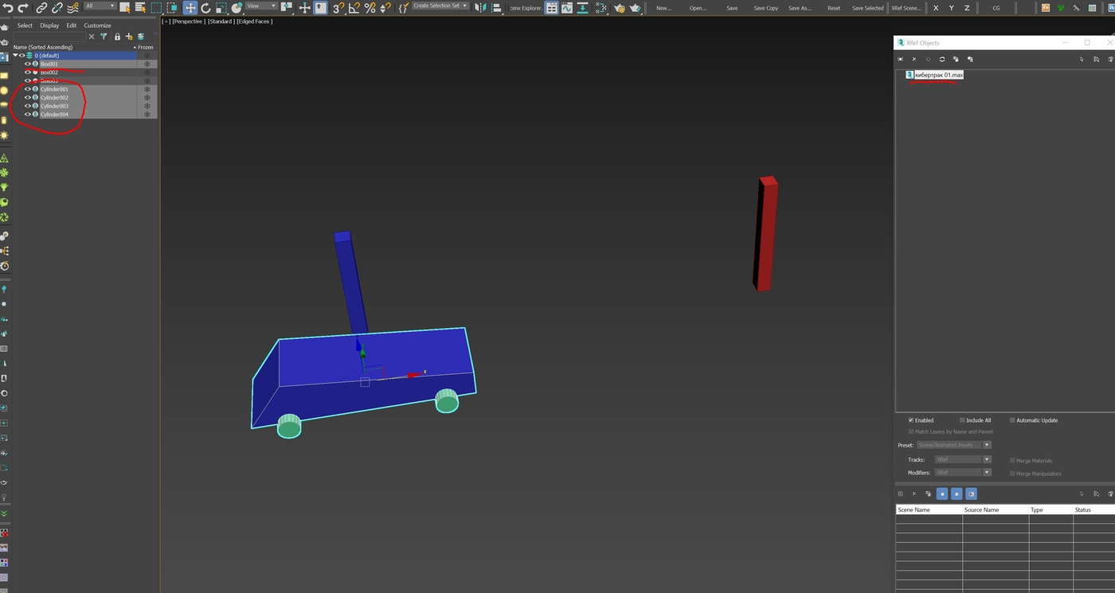Screen dimensions: 1115x593
Task: Click the Frozen snowflake of Cylinder003
Action: click(147, 106)
